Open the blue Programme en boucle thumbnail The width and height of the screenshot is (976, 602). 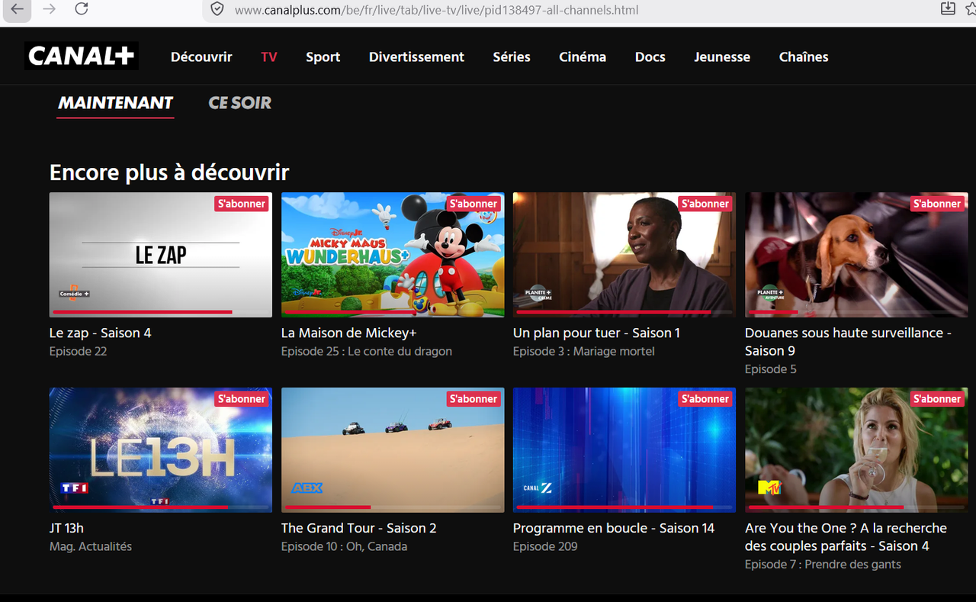click(x=624, y=450)
